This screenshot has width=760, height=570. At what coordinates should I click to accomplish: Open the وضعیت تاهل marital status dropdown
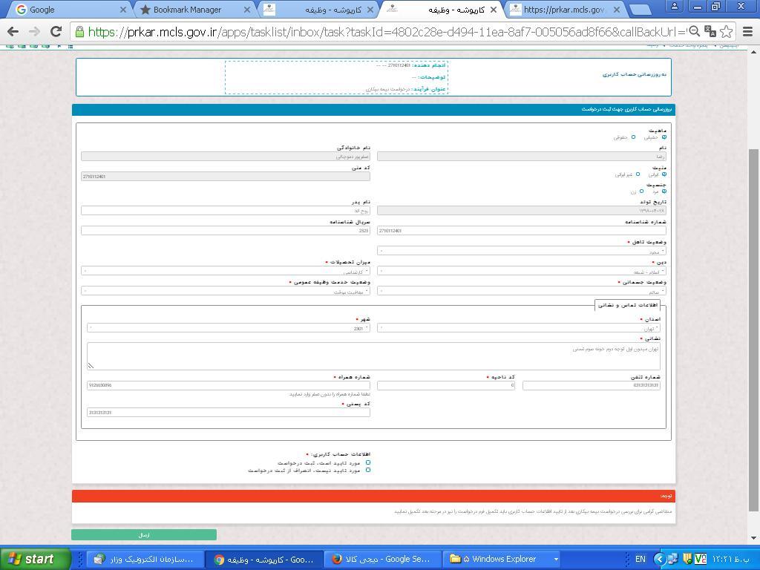[x=521, y=251]
